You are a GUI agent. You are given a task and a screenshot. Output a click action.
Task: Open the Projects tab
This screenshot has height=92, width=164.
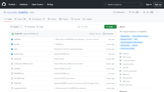pyautogui.click(x=64, y=19)
